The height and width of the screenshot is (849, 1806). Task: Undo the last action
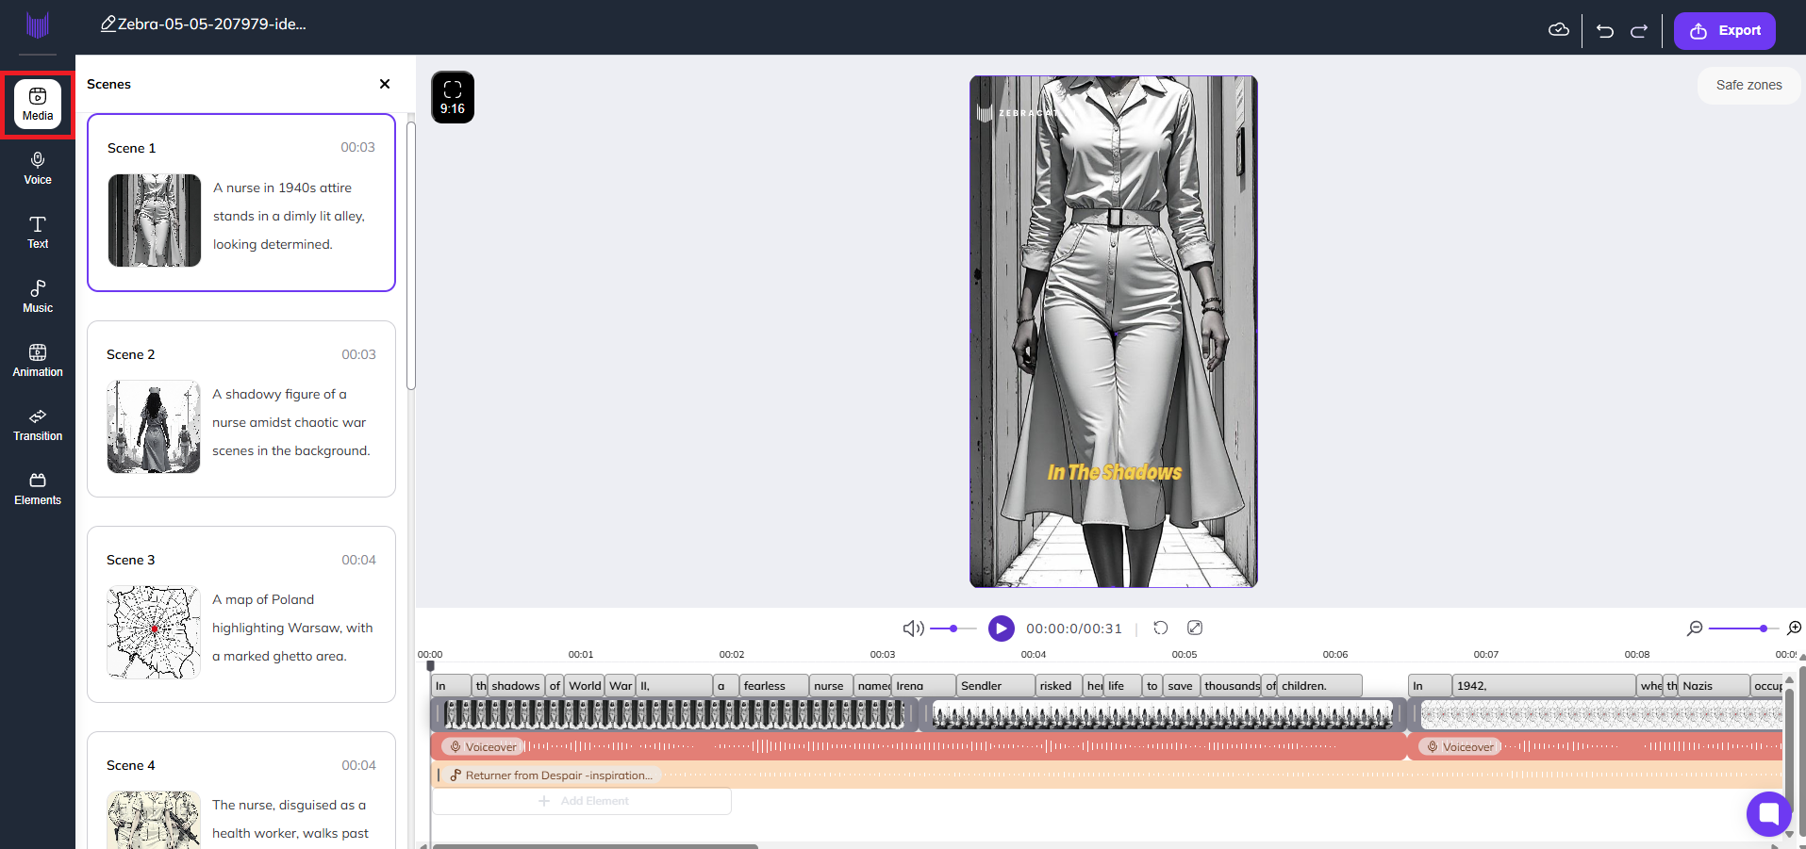(1605, 31)
